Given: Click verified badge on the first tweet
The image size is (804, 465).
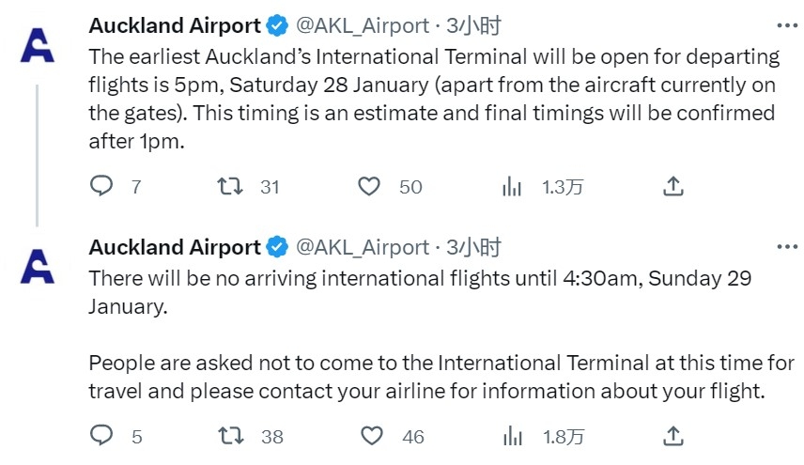Looking at the screenshot, I should coord(277,25).
